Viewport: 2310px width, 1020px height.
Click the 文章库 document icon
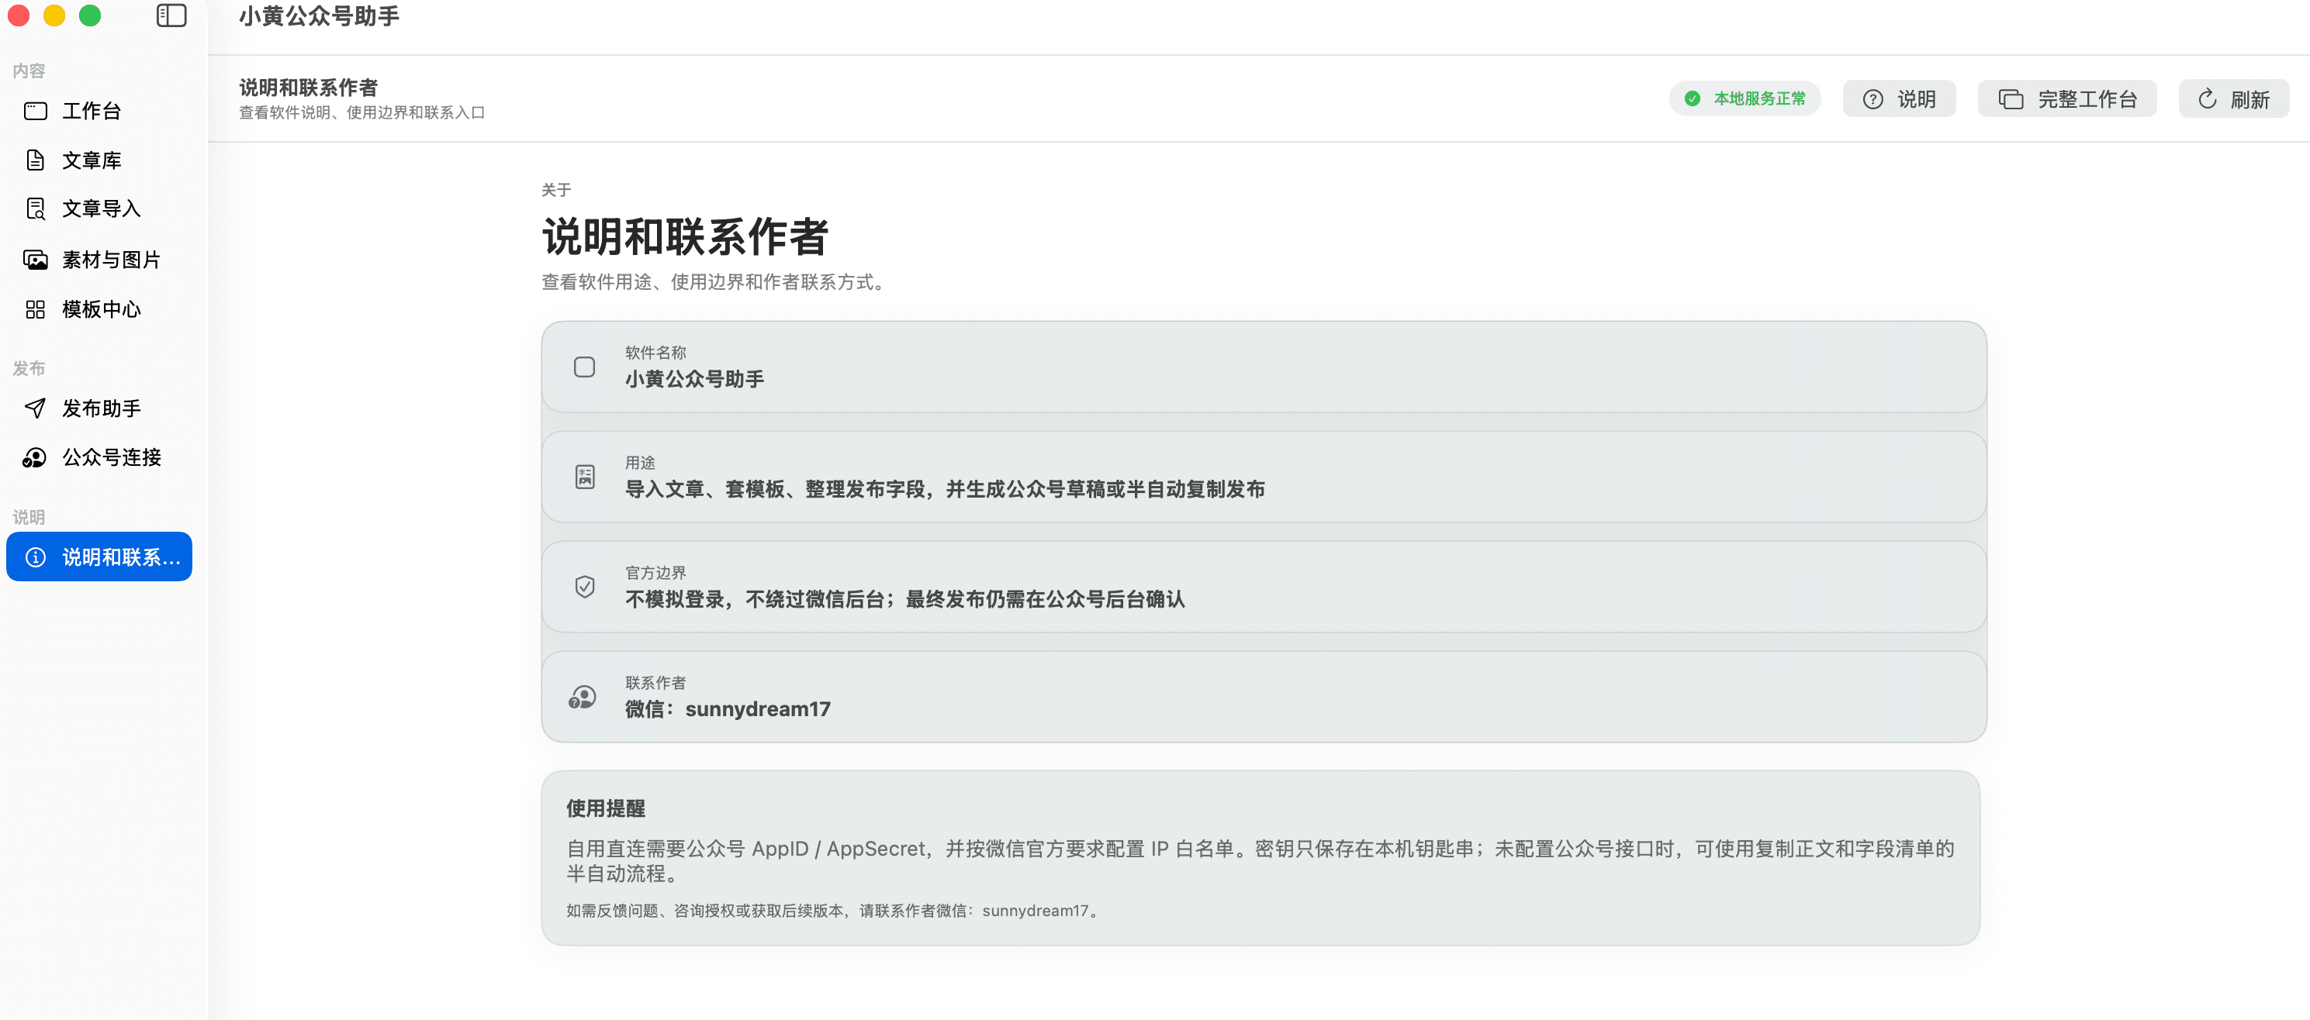35,160
